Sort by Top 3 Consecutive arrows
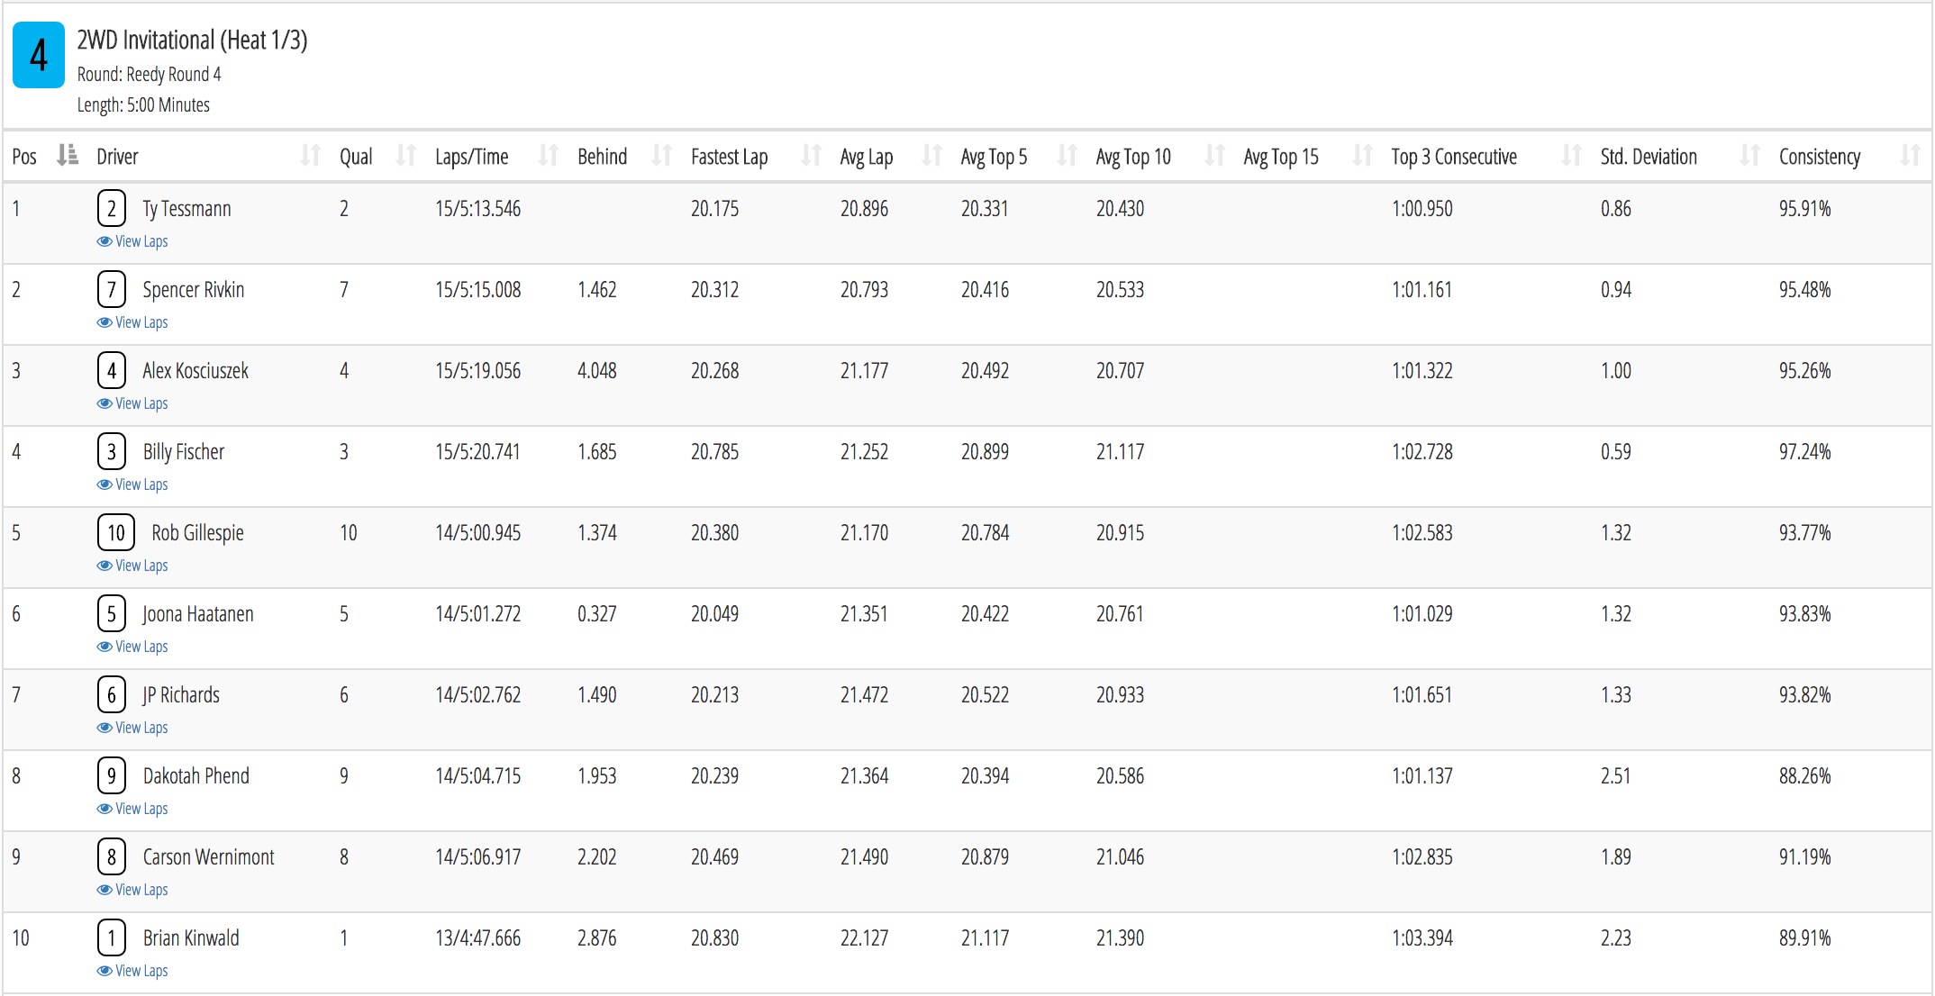The height and width of the screenshot is (996, 1935). 1572,156
